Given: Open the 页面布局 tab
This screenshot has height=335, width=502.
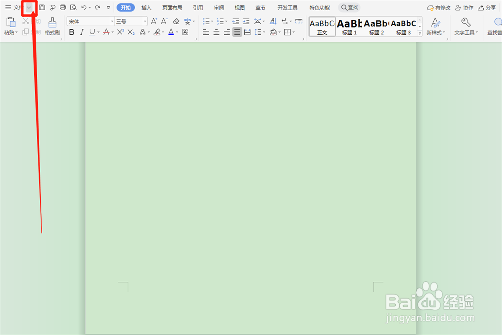Looking at the screenshot, I should point(172,8).
